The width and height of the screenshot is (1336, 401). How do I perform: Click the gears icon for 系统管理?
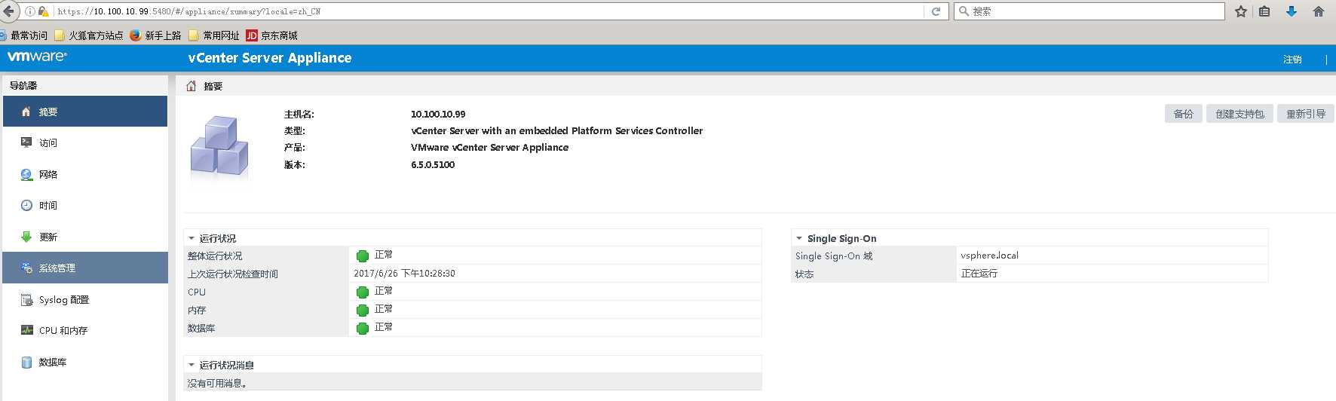26,268
